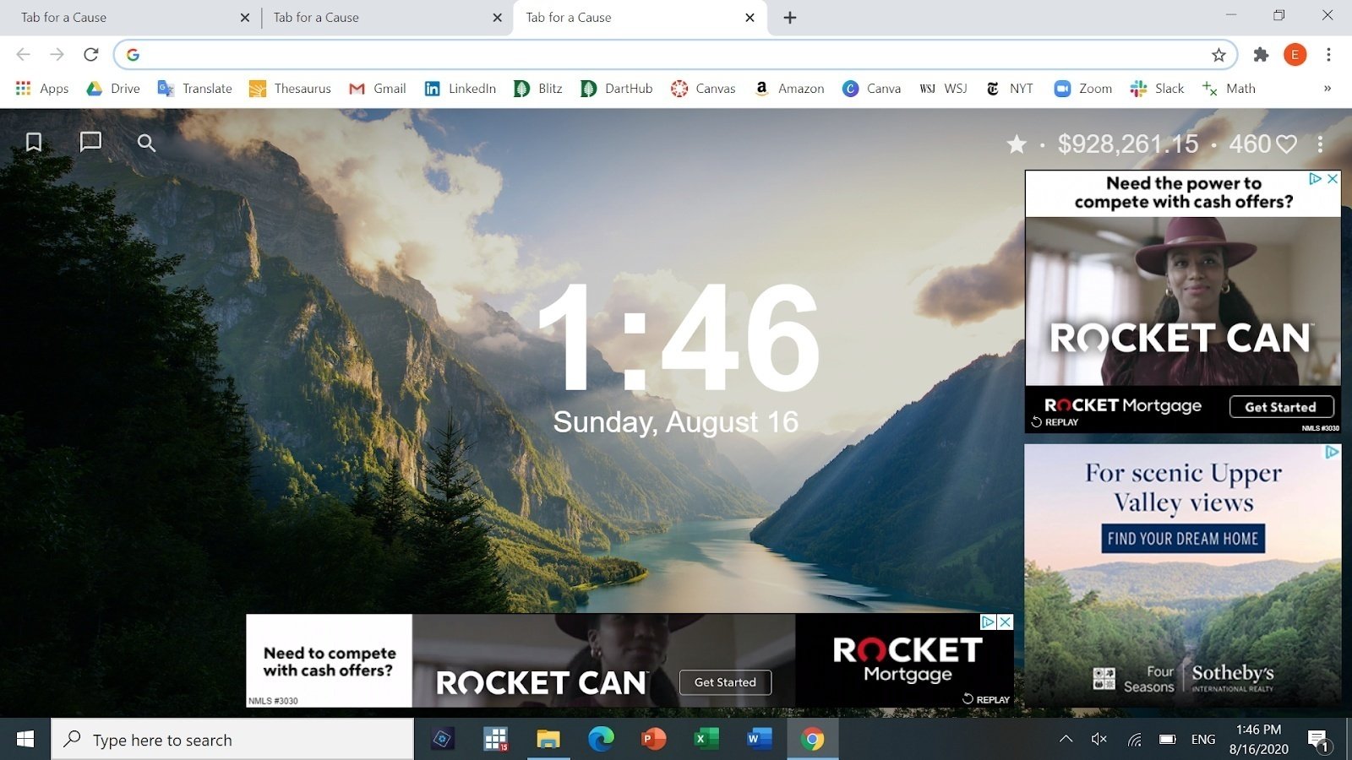This screenshot has width=1352, height=760.
Task: Open Slack from the bookmarks bar
Action: [x=1157, y=89]
